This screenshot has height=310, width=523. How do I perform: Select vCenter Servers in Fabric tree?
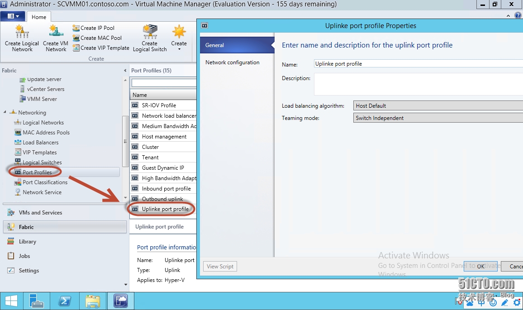(x=46, y=89)
